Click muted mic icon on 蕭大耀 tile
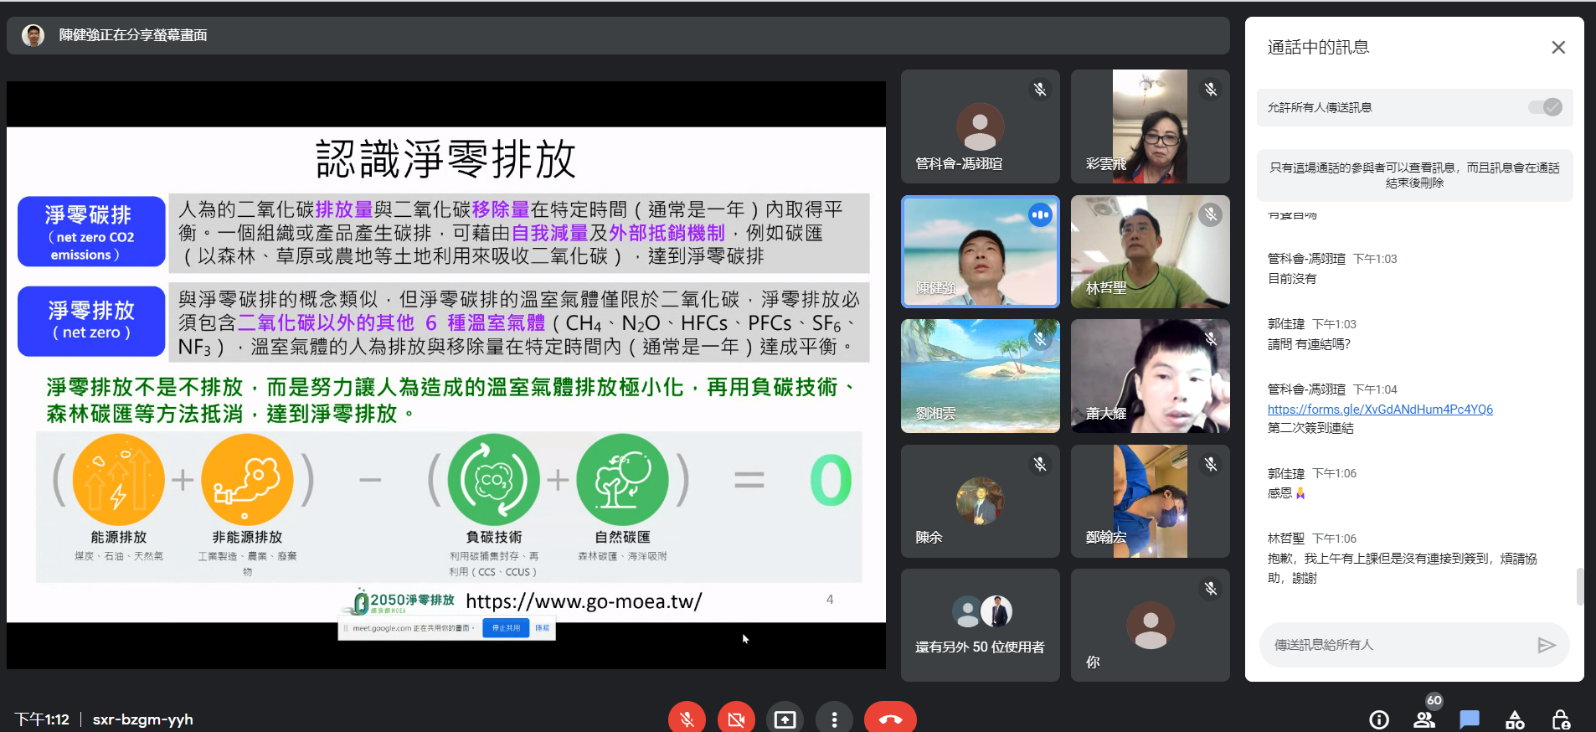1596x732 pixels. point(1211,339)
